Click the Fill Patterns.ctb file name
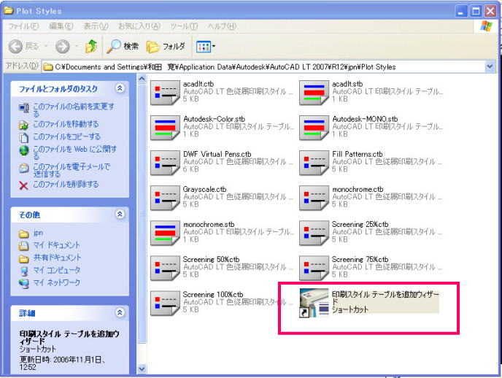 tap(358, 154)
